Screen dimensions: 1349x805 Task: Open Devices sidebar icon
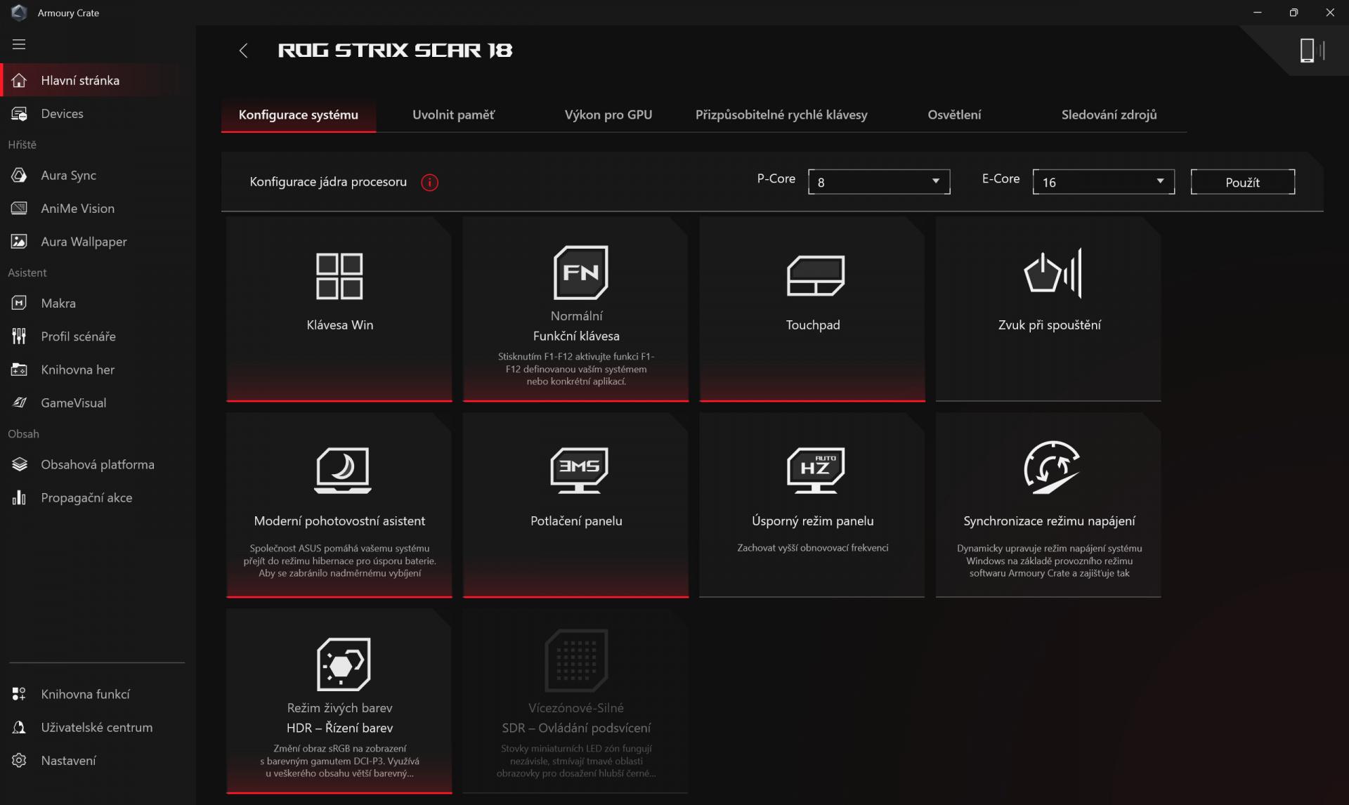click(x=19, y=114)
